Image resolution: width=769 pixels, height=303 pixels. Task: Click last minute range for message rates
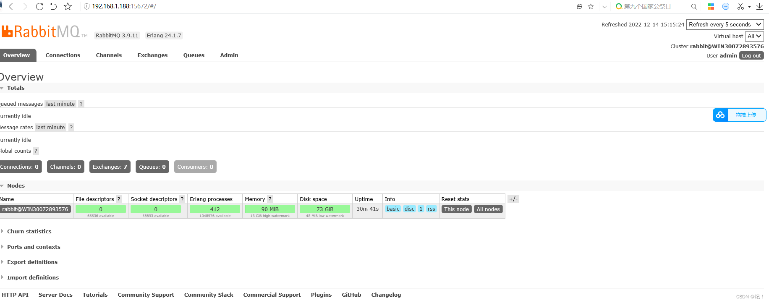pos(50,127)
